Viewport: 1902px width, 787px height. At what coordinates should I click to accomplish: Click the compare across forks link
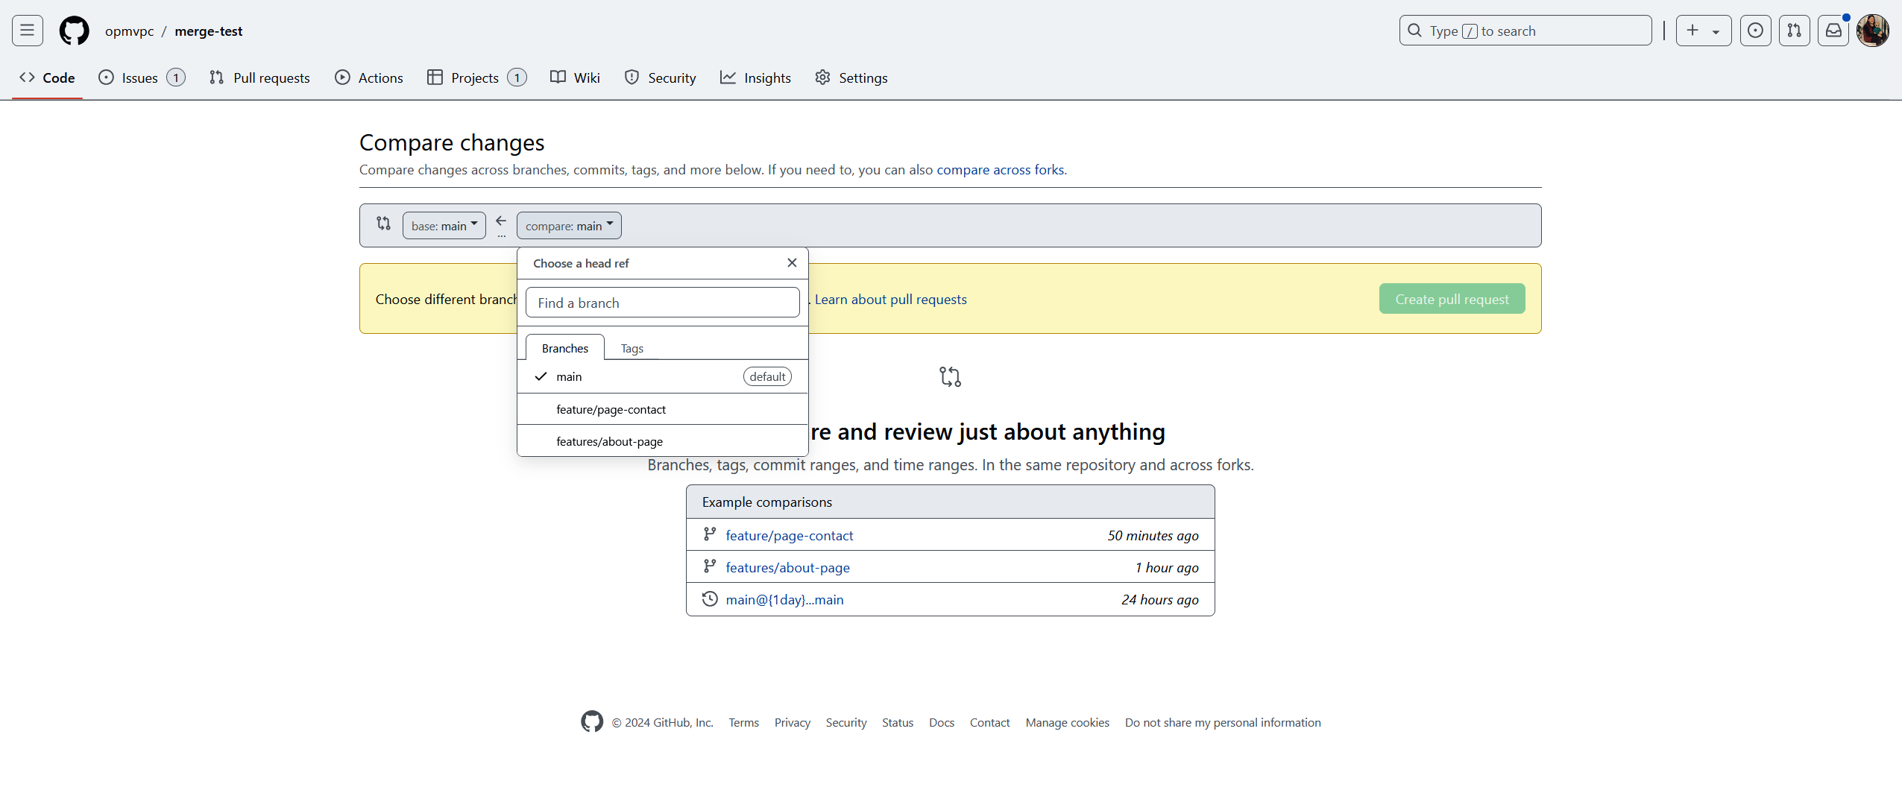pos(1000,169)
